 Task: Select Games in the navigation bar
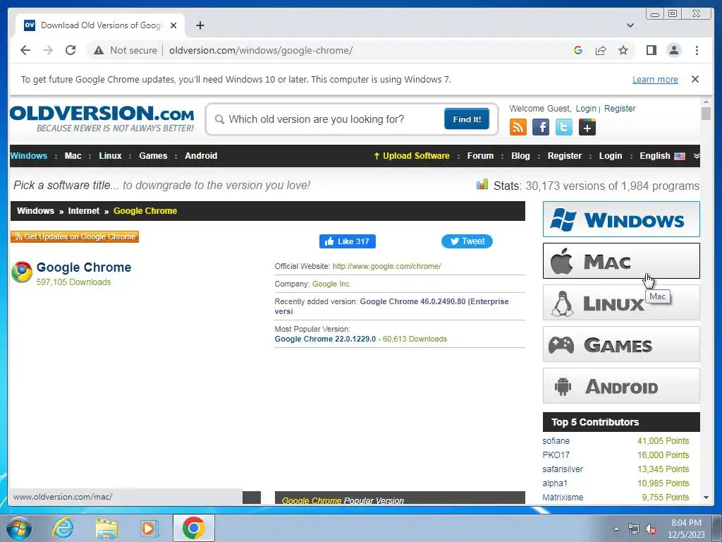coord(153,156)
